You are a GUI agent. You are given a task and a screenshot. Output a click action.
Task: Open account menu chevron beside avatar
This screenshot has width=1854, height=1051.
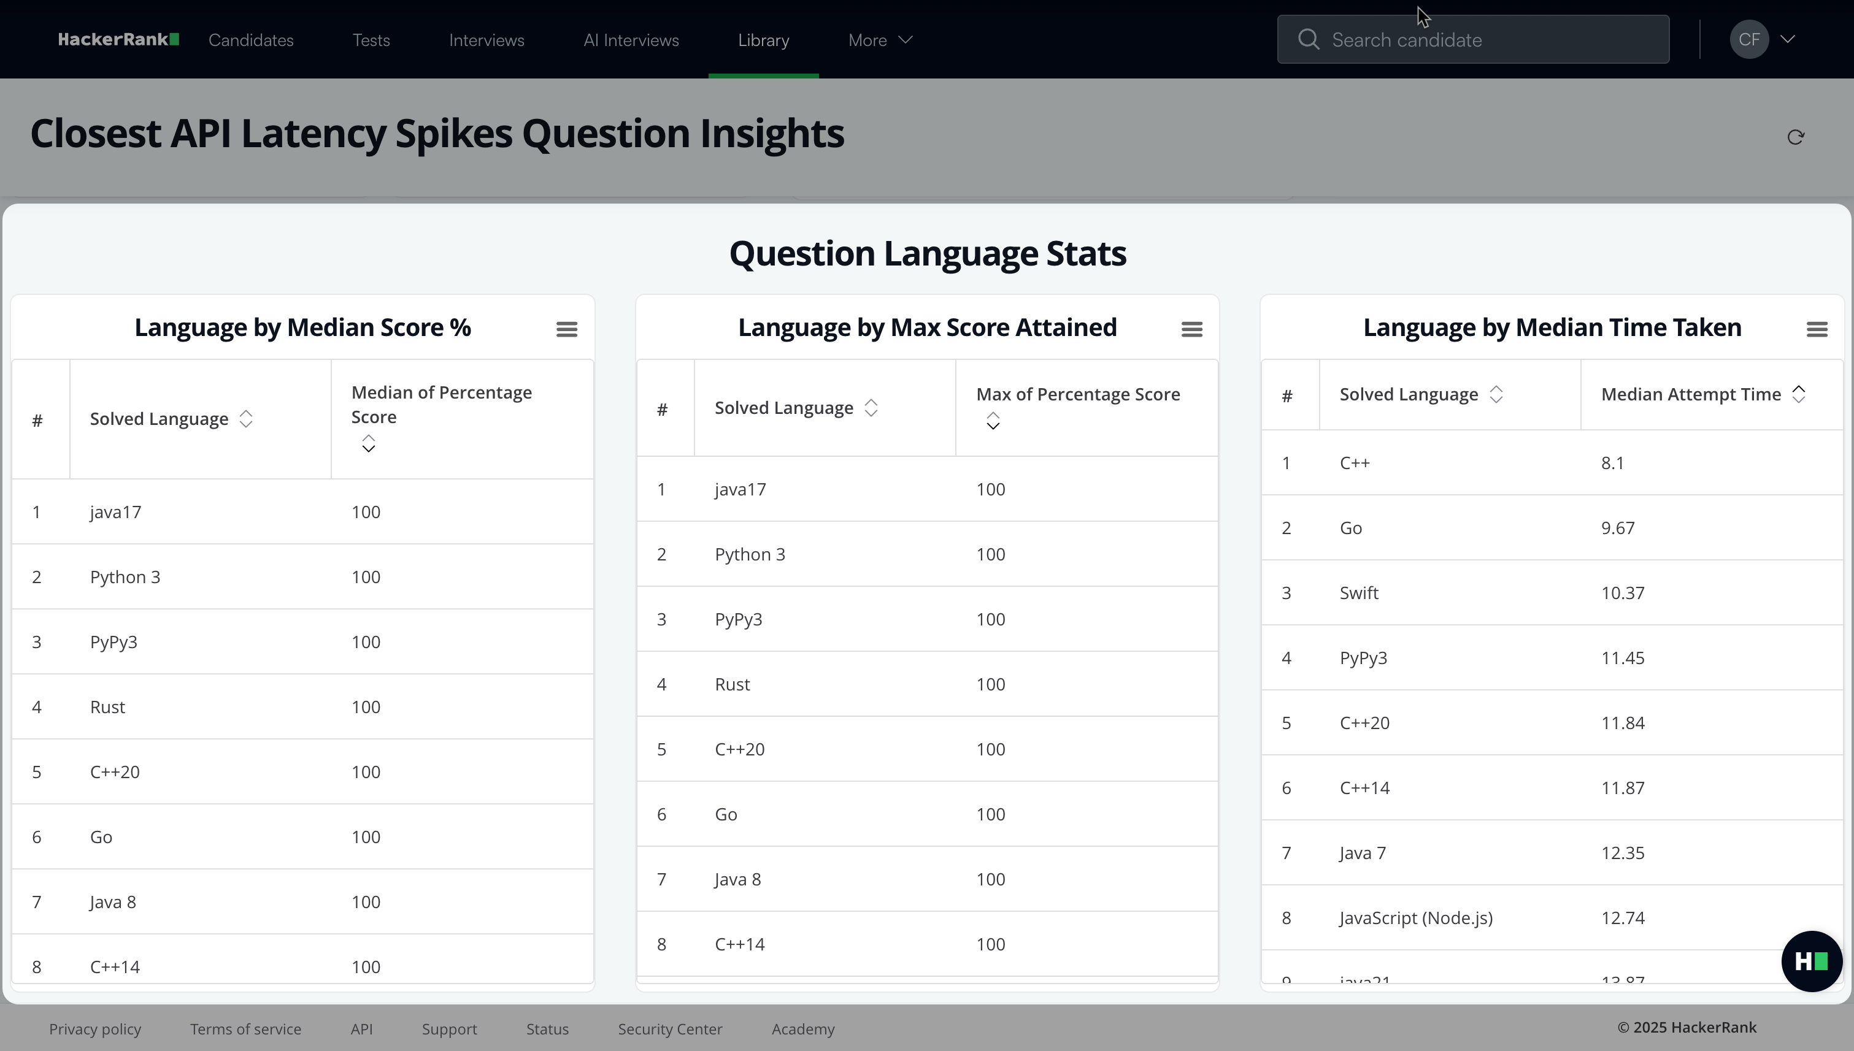tap(1788, 40)
